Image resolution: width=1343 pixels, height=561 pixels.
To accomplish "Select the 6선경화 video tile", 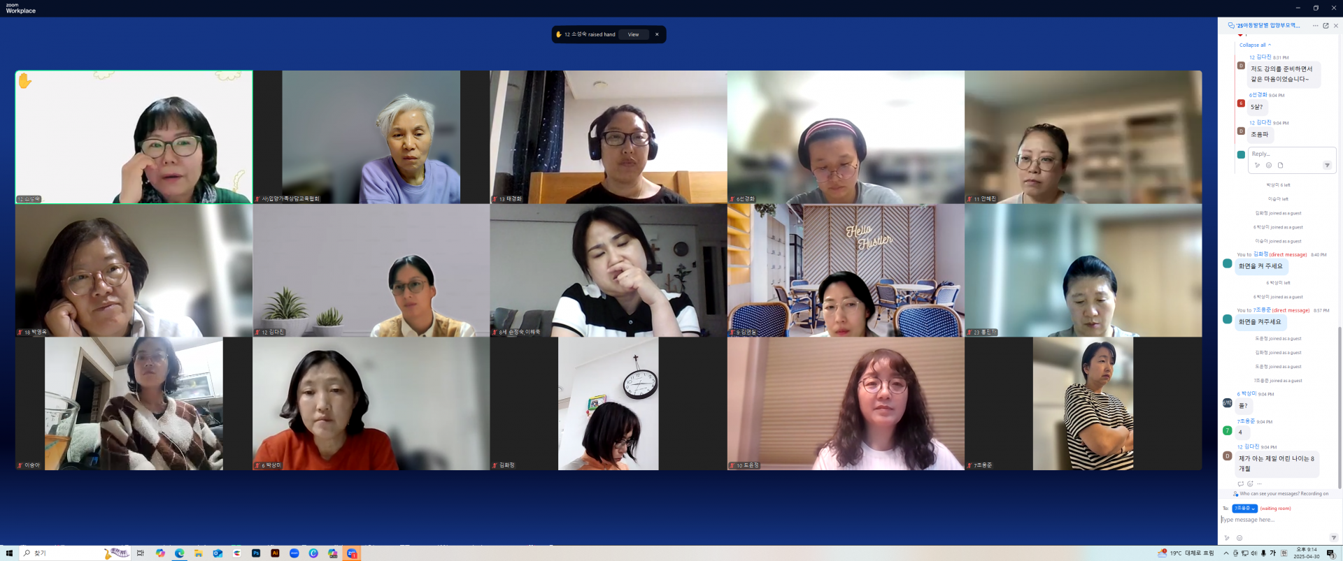I will [846, 137].
